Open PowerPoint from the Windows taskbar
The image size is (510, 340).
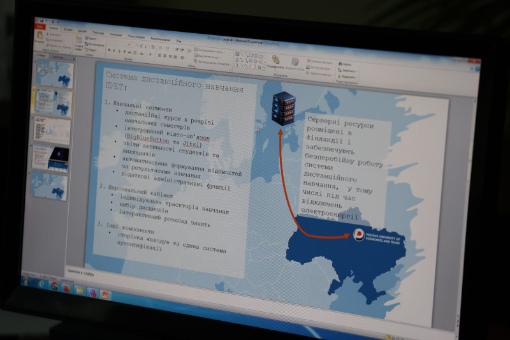point(105,294)
